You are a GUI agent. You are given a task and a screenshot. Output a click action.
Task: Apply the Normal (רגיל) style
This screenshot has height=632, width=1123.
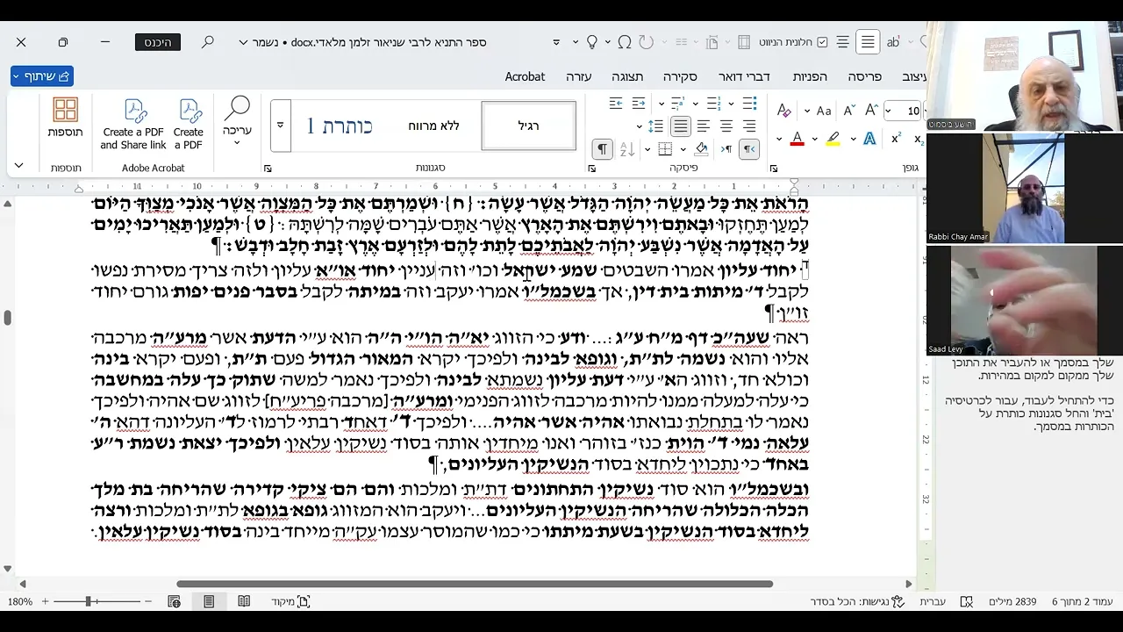click(528, 126)
